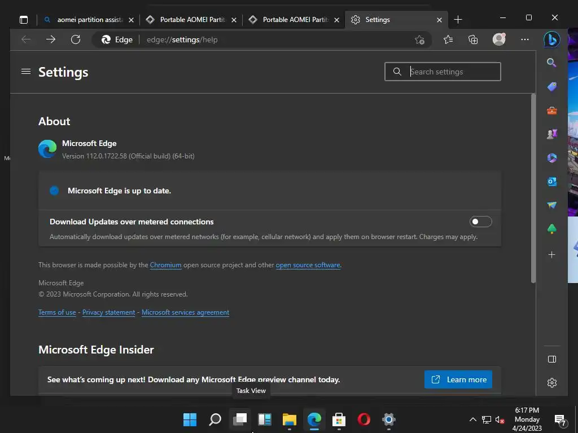The image size is (578, 433).
Task: Open a new tab with plus button
Action: [458, 20]
